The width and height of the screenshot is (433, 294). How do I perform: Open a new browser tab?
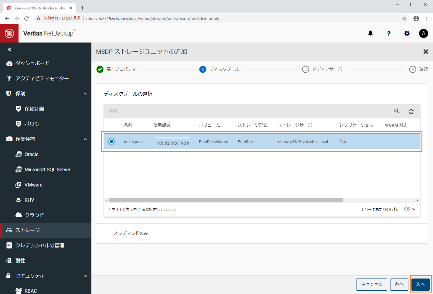[82, 8]
